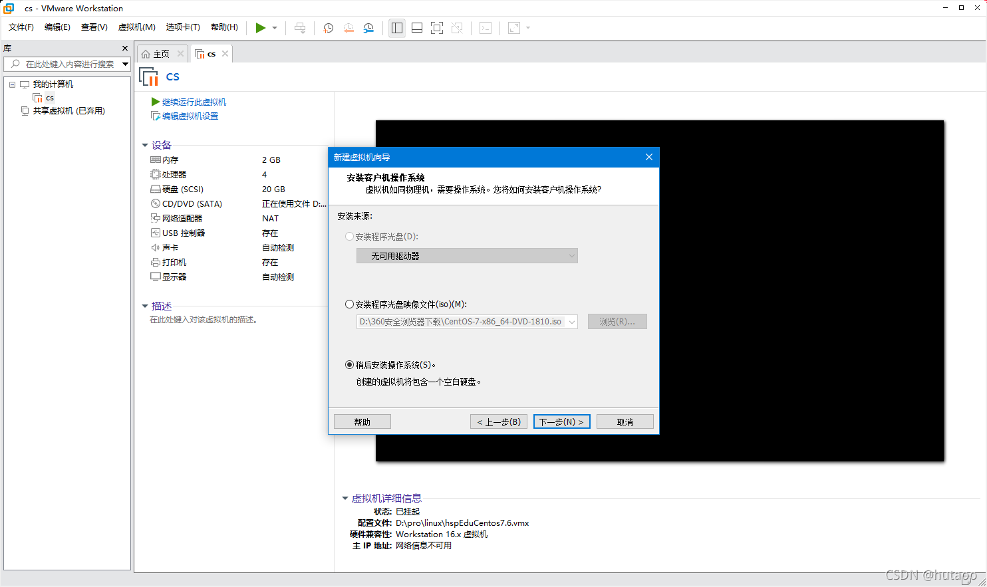The width and height of the screenshot is (987, 587).
Task: Click the 下一步(N) > button
Action: 562,422
